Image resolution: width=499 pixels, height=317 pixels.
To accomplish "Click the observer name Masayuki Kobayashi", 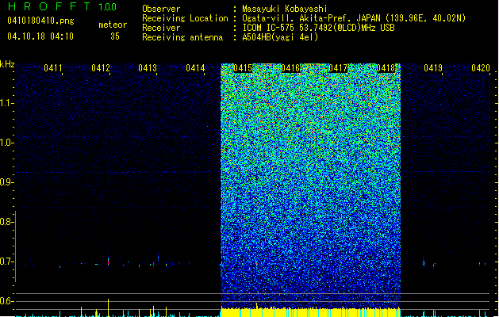I will [285, 9].
